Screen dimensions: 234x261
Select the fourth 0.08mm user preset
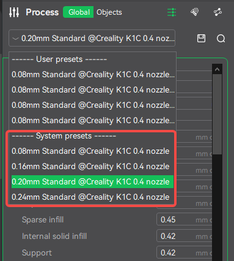point(93,121)
